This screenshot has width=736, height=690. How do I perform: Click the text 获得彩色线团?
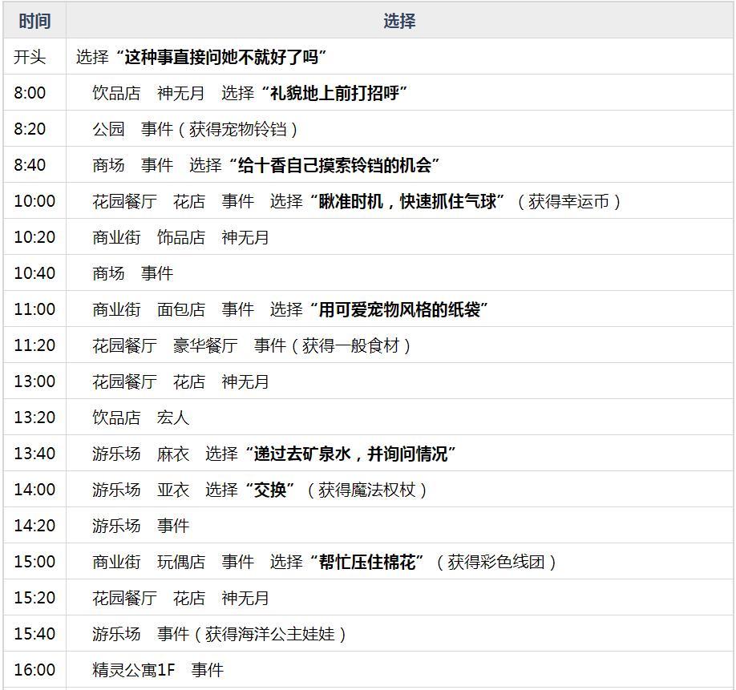tap(496, 562)
